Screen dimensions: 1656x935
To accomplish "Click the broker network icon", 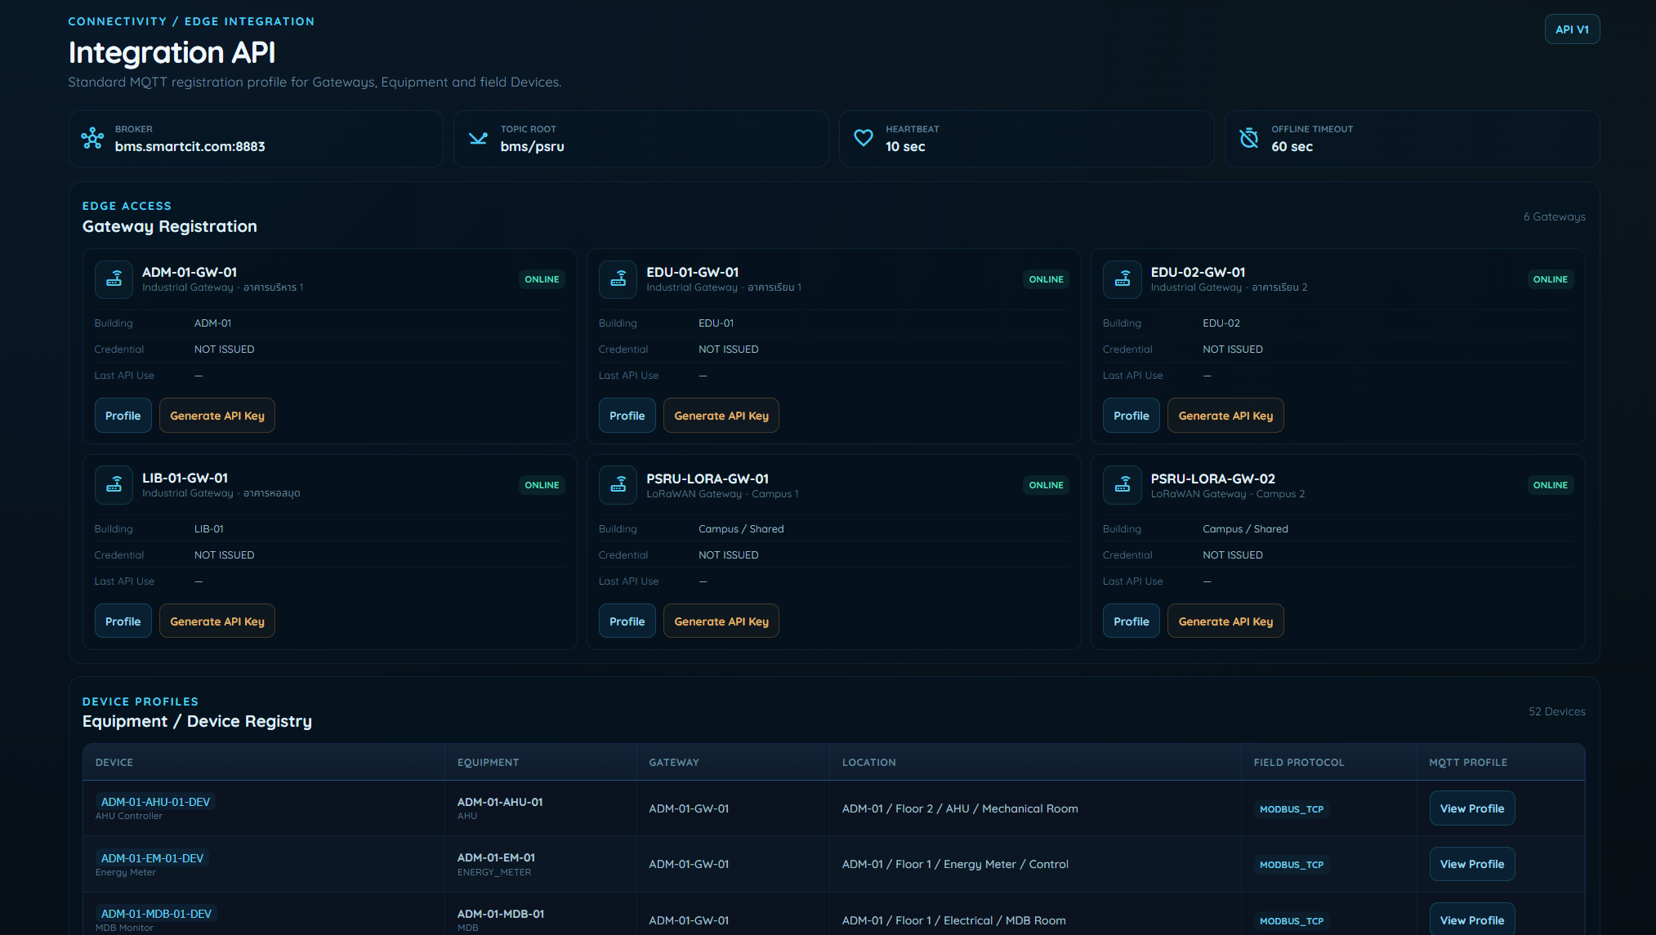I will pyautogui.click(x=92, y=138).
